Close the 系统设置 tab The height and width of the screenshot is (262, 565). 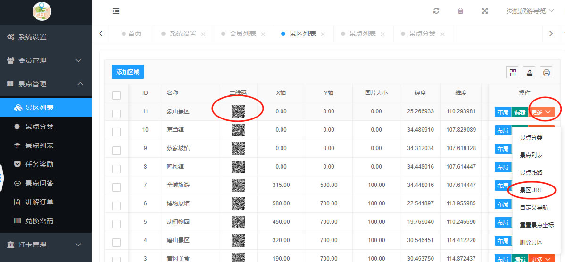[203, 34]
